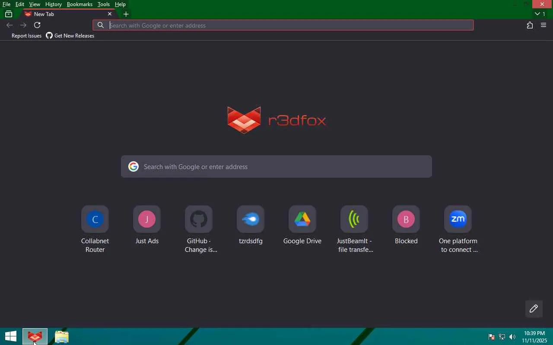The width and height of the screenshot is (553, 345).
Task: Open the volume speaker tray icon
Action: point(512,337)
